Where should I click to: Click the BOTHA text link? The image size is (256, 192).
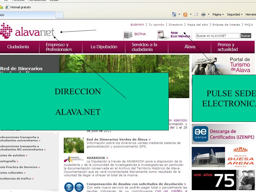tap(140, 34)
